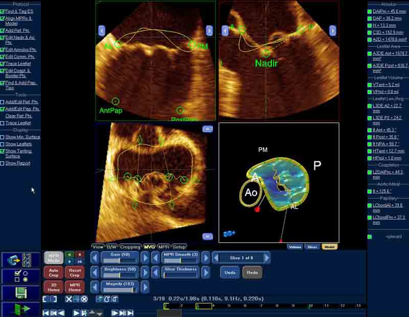Image resolution: width=409 pixels, height=317 pixels.
Task: Toggle the Show Min. Surface checkbox
Action: click(3, 137)
